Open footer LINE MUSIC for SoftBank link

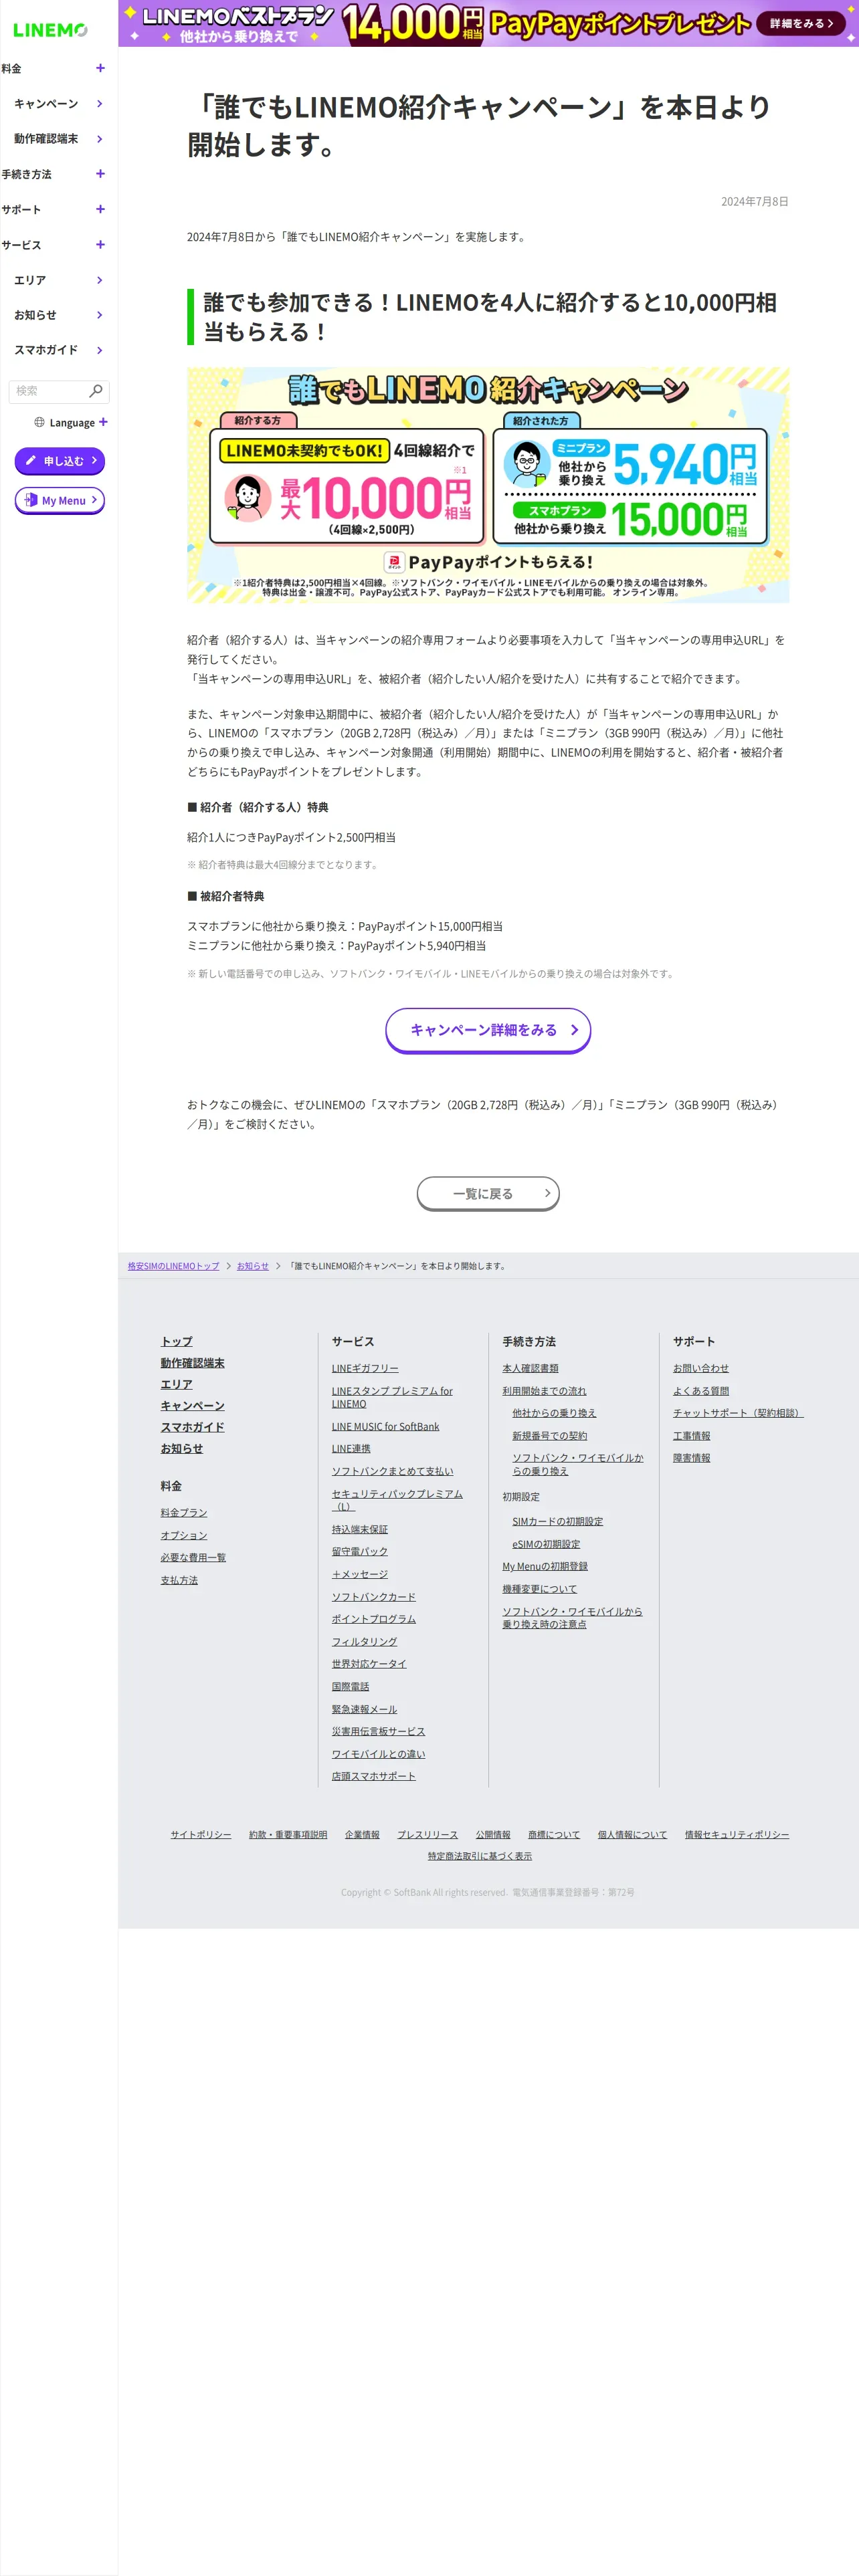[x=385, y=1426]
